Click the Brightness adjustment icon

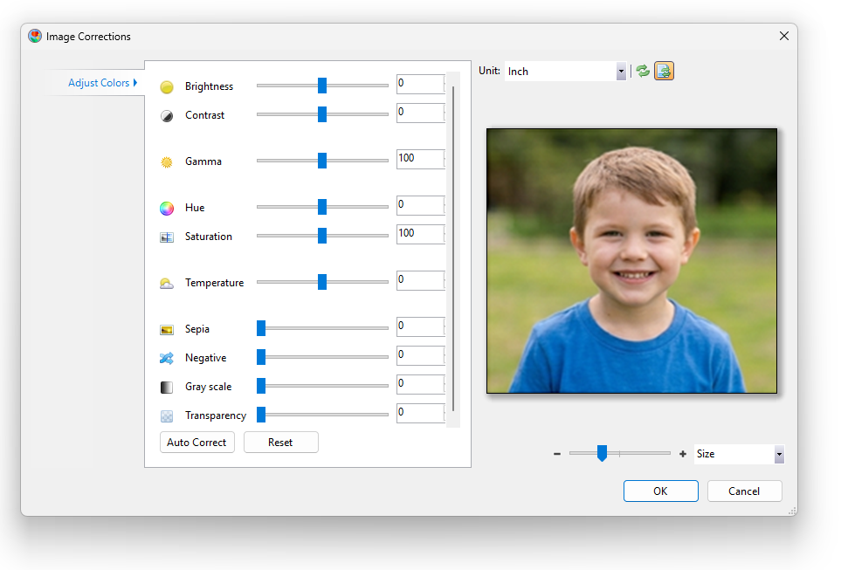point(166,86)
